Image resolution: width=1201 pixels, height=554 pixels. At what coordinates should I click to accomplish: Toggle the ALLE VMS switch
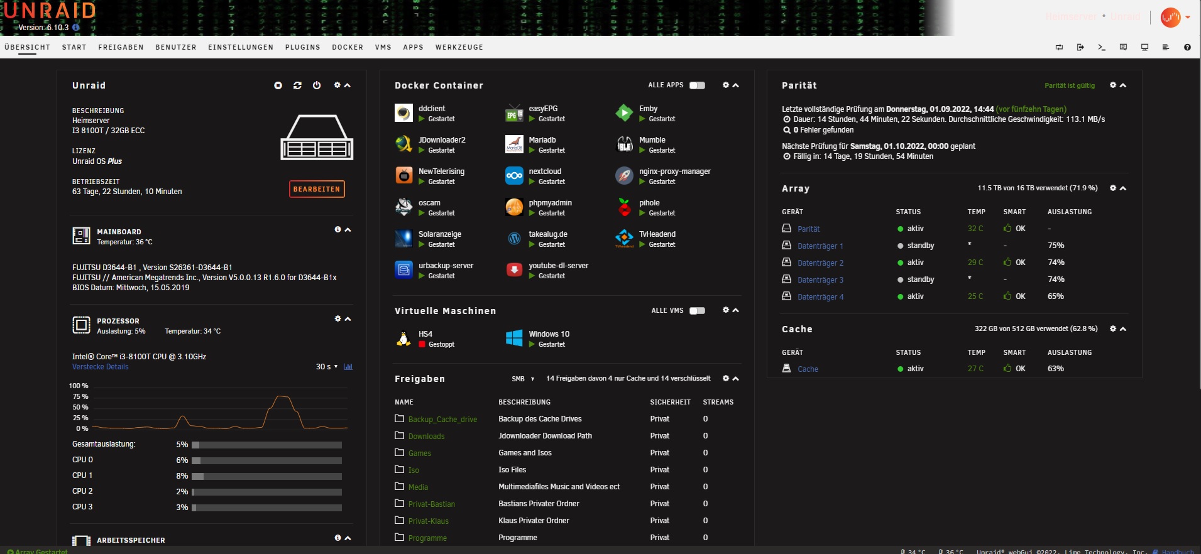(698, 311)
